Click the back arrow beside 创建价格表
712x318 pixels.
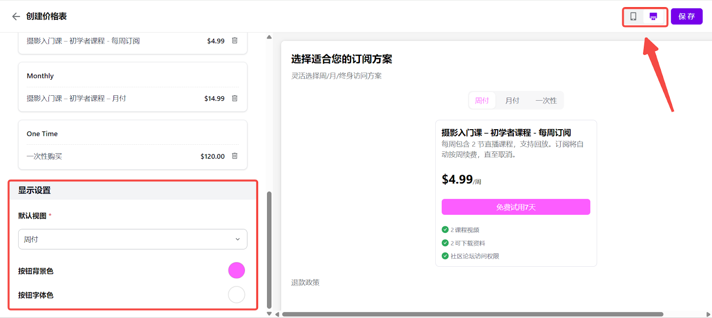click(16, 16)
